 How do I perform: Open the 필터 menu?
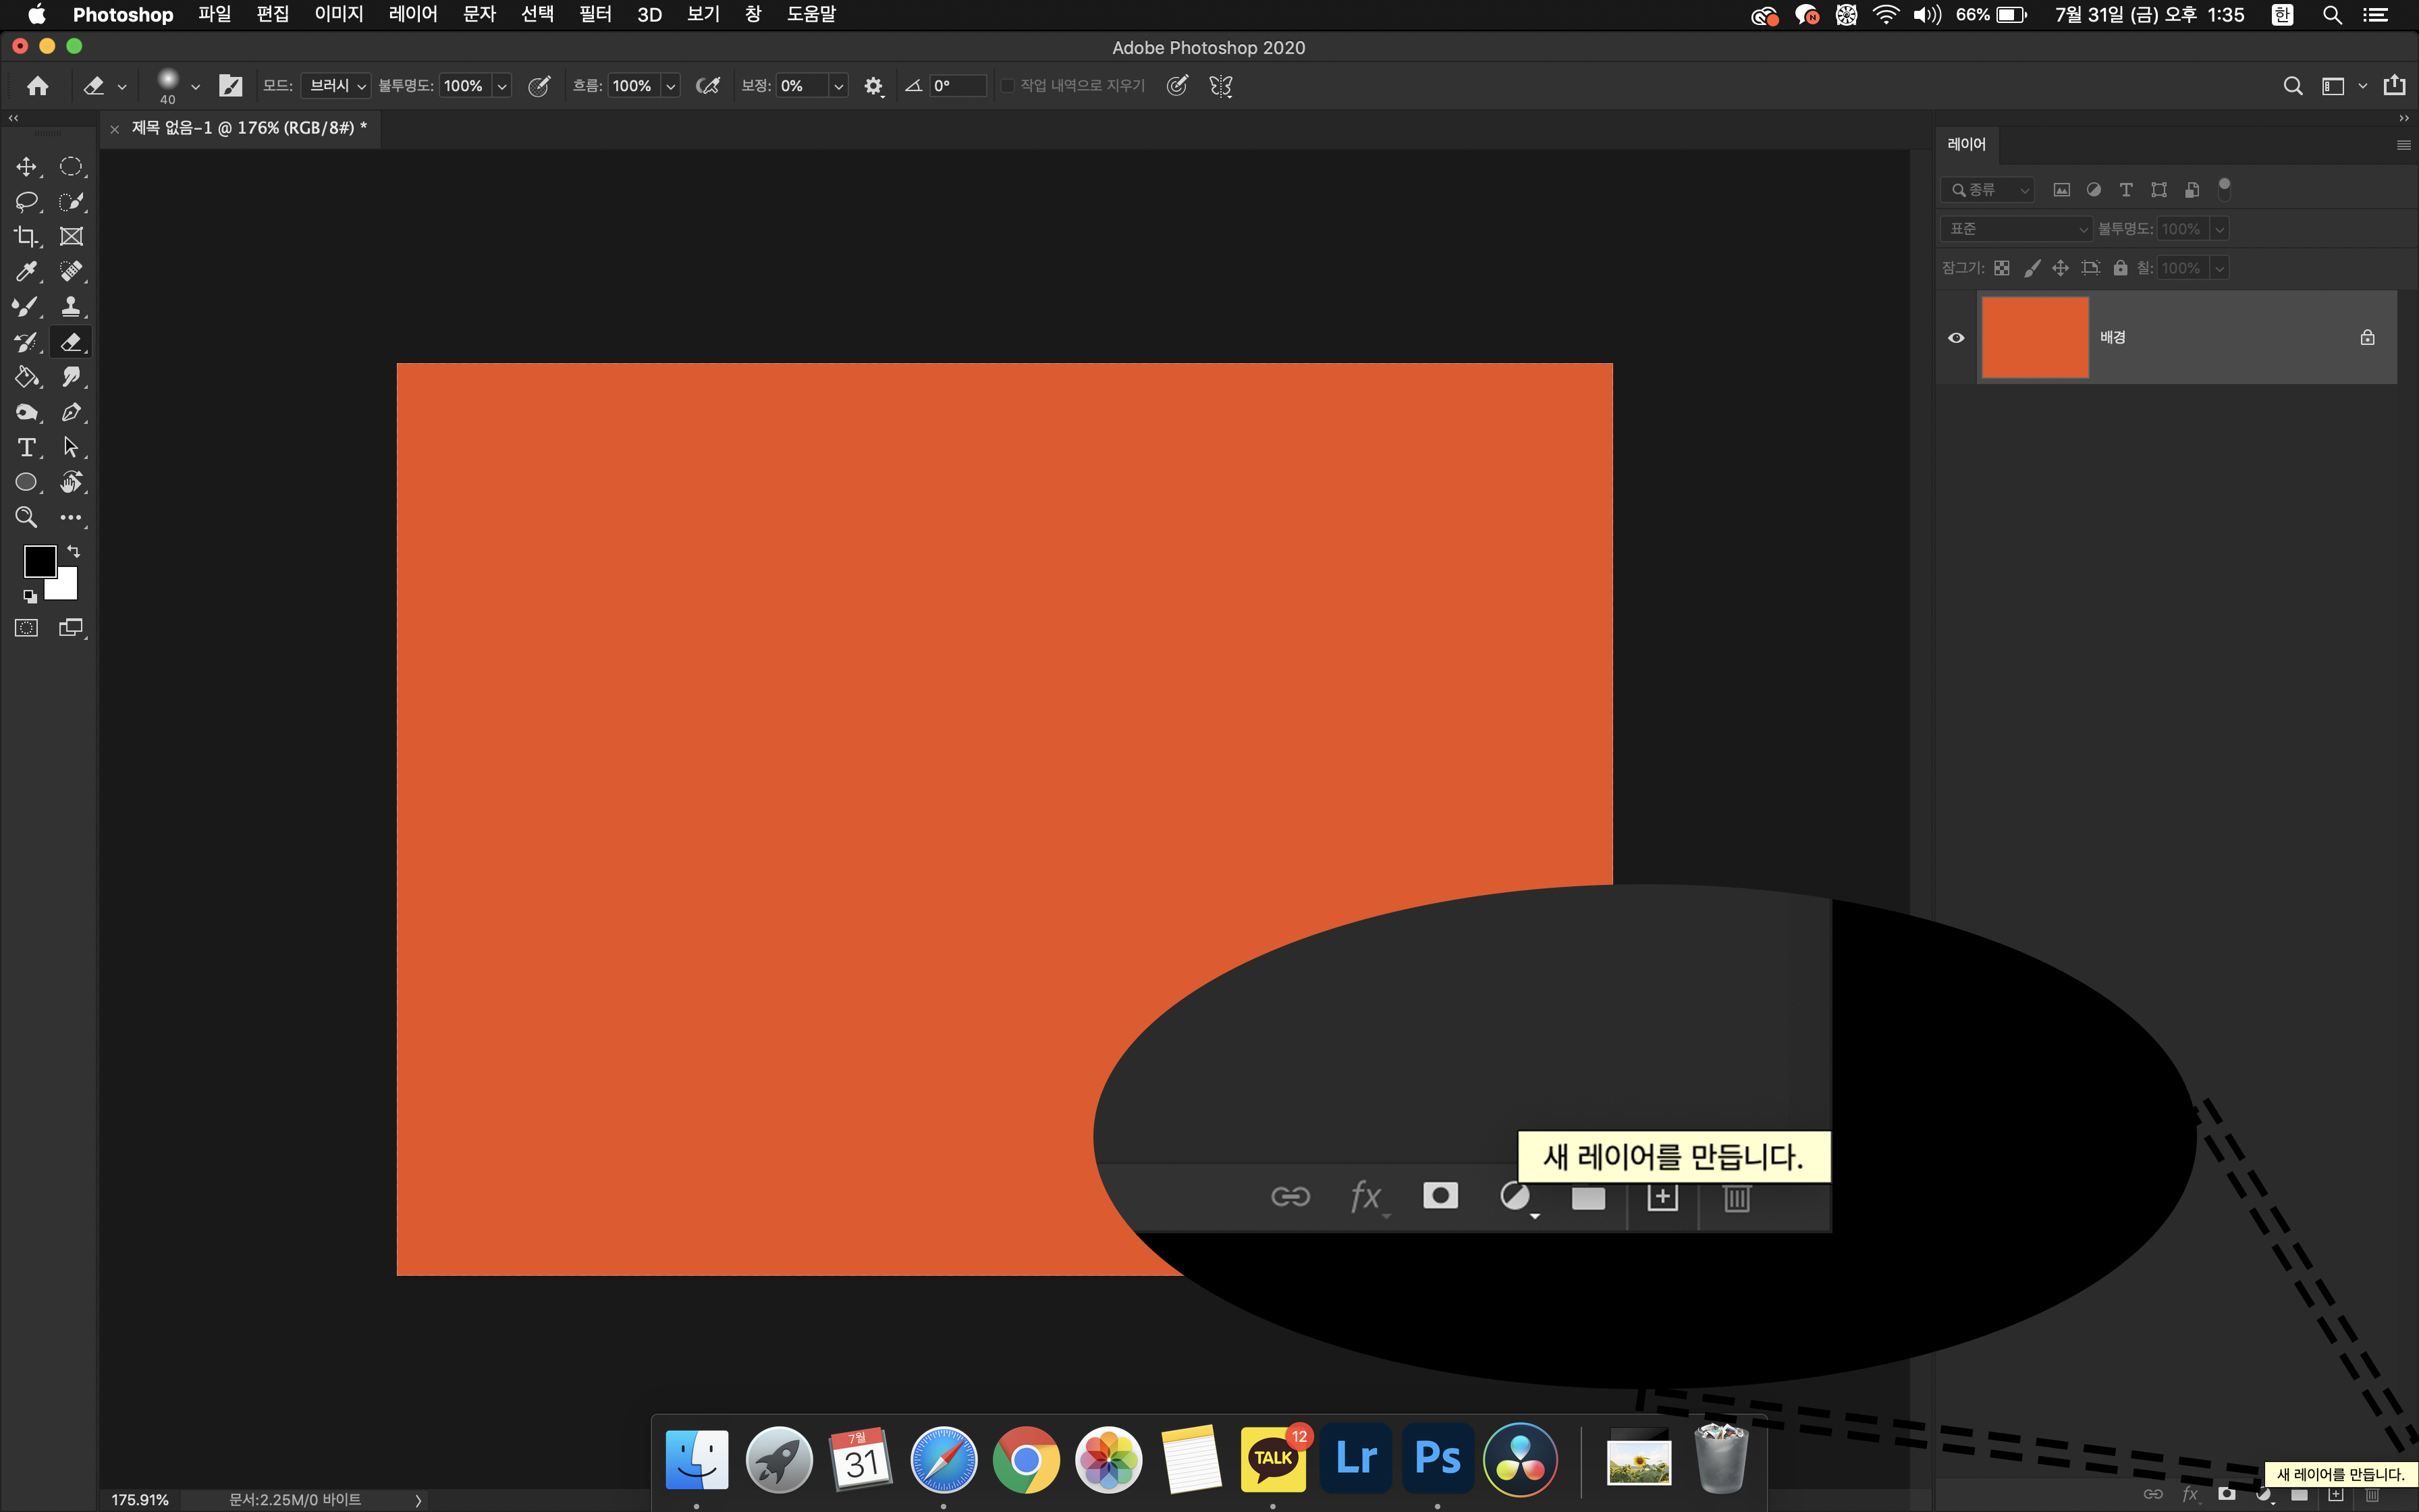595,14
